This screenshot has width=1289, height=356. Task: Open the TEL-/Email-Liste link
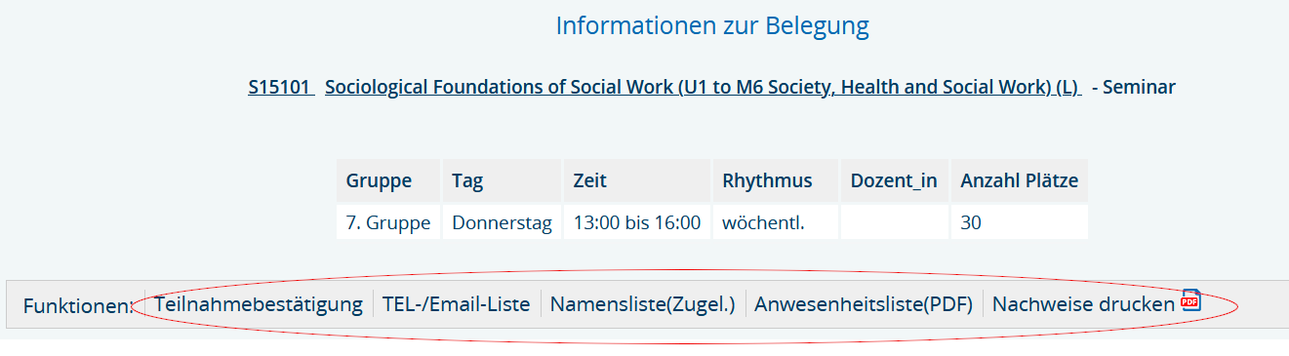[x=456, y=304]
